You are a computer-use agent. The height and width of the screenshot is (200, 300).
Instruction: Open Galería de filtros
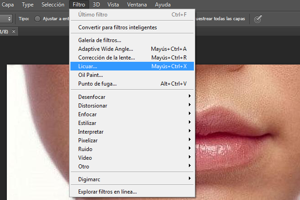pyautogui.click(x=100, y=40)
